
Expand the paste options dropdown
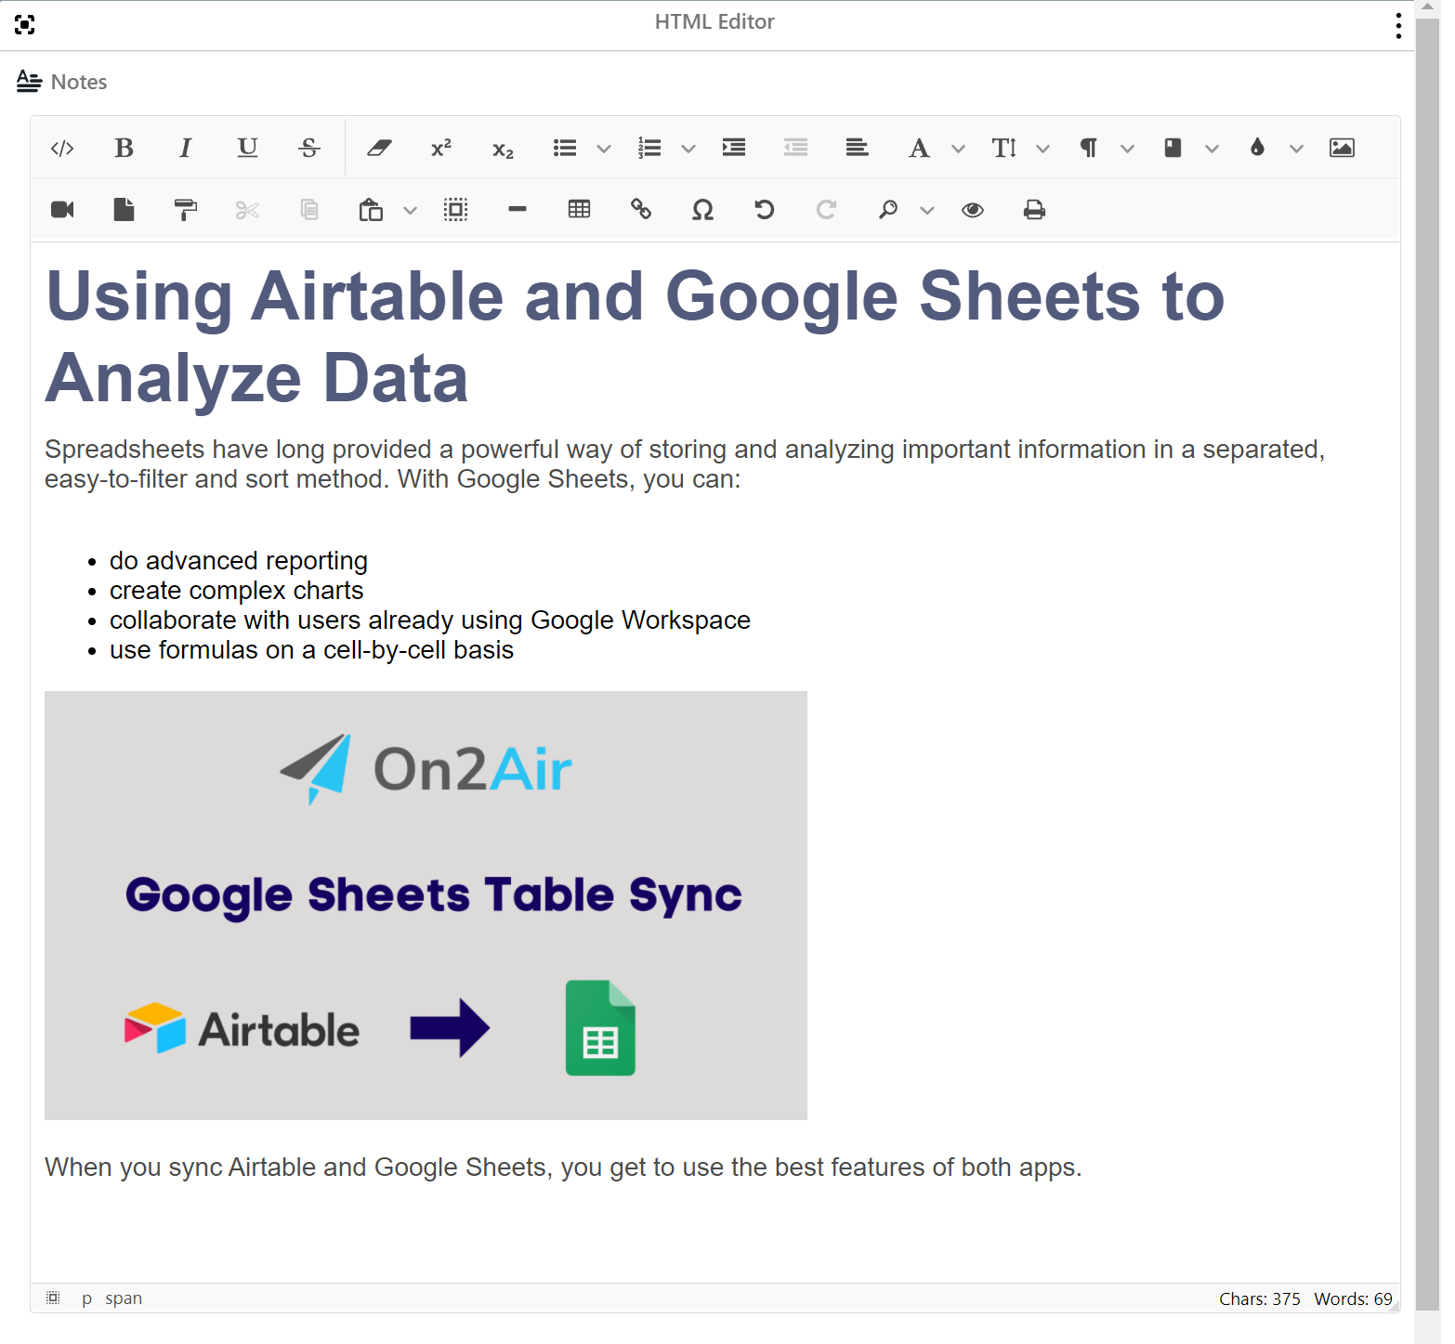pos(410,210)
